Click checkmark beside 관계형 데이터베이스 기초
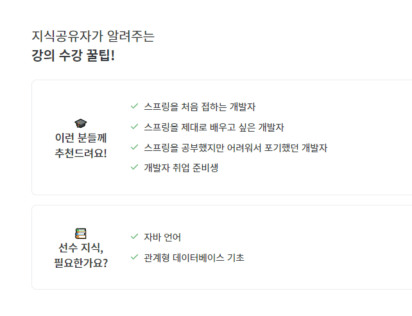The image size is (412, 316). click(x=134, y=257)
